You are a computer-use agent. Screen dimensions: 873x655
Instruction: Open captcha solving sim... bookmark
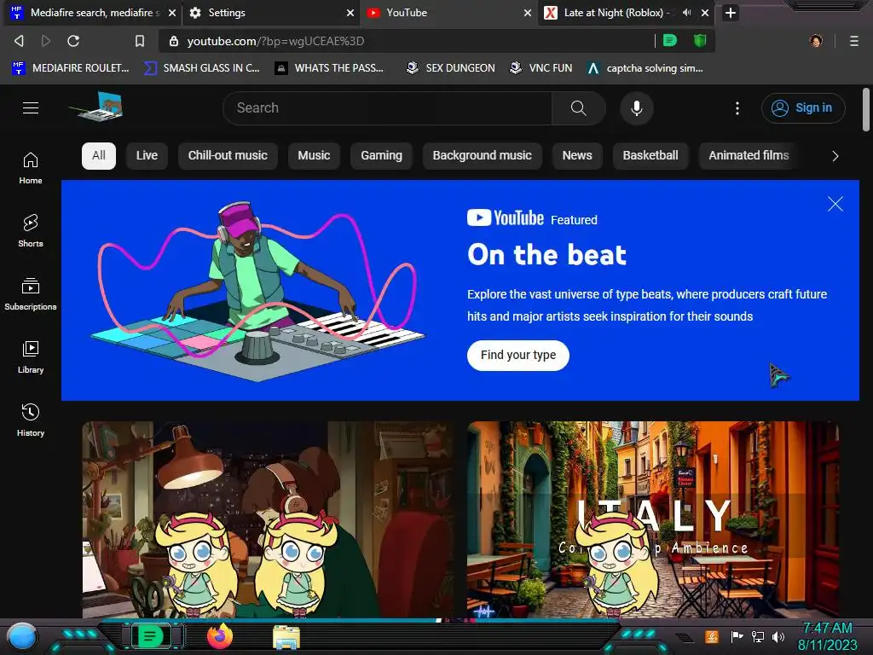(645, 68)
